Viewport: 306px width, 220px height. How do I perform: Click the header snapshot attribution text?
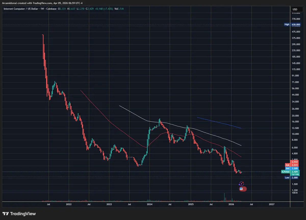point(42,3)
